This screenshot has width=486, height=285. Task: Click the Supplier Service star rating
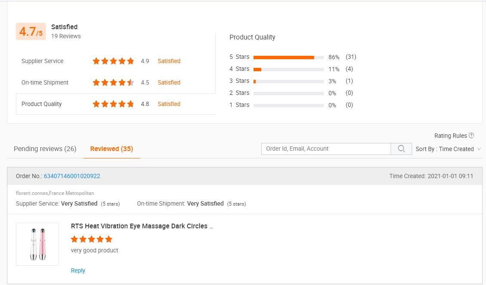click(x=113, y=61)
